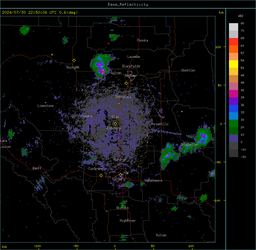Click the Calgary label
This screenshot has width=256, height=250.
119,179
